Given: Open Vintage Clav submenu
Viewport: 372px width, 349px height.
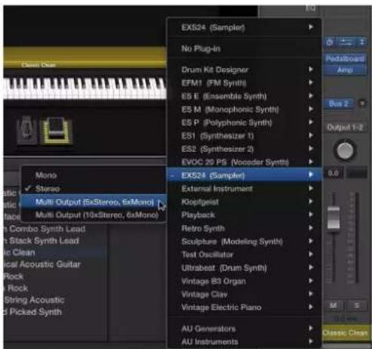Looking at the screenshot, I should [x=244, y=294].
